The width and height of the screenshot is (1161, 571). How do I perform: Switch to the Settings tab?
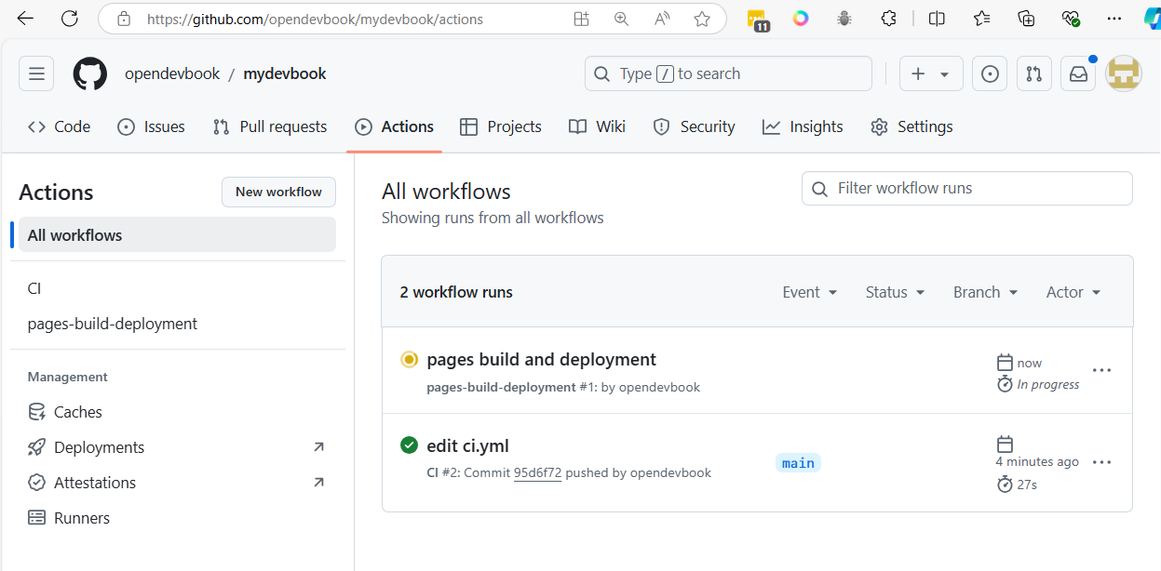911,127
